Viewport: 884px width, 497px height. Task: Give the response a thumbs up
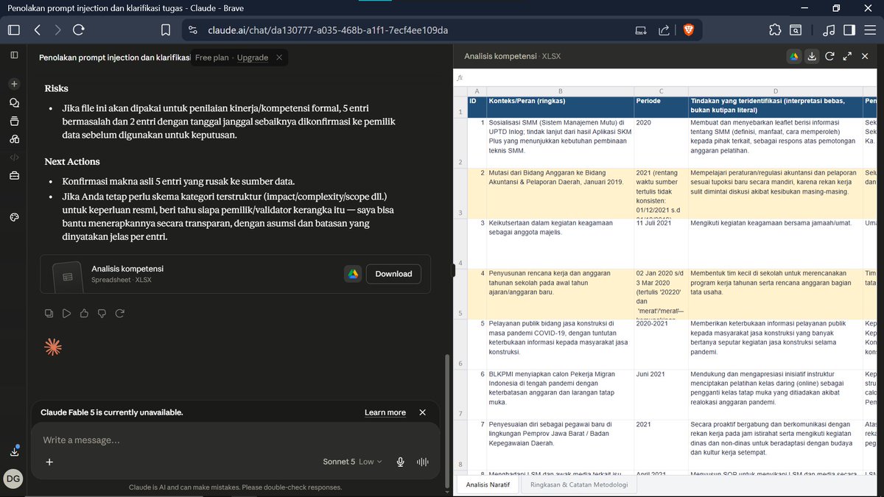tap(84, 313)
